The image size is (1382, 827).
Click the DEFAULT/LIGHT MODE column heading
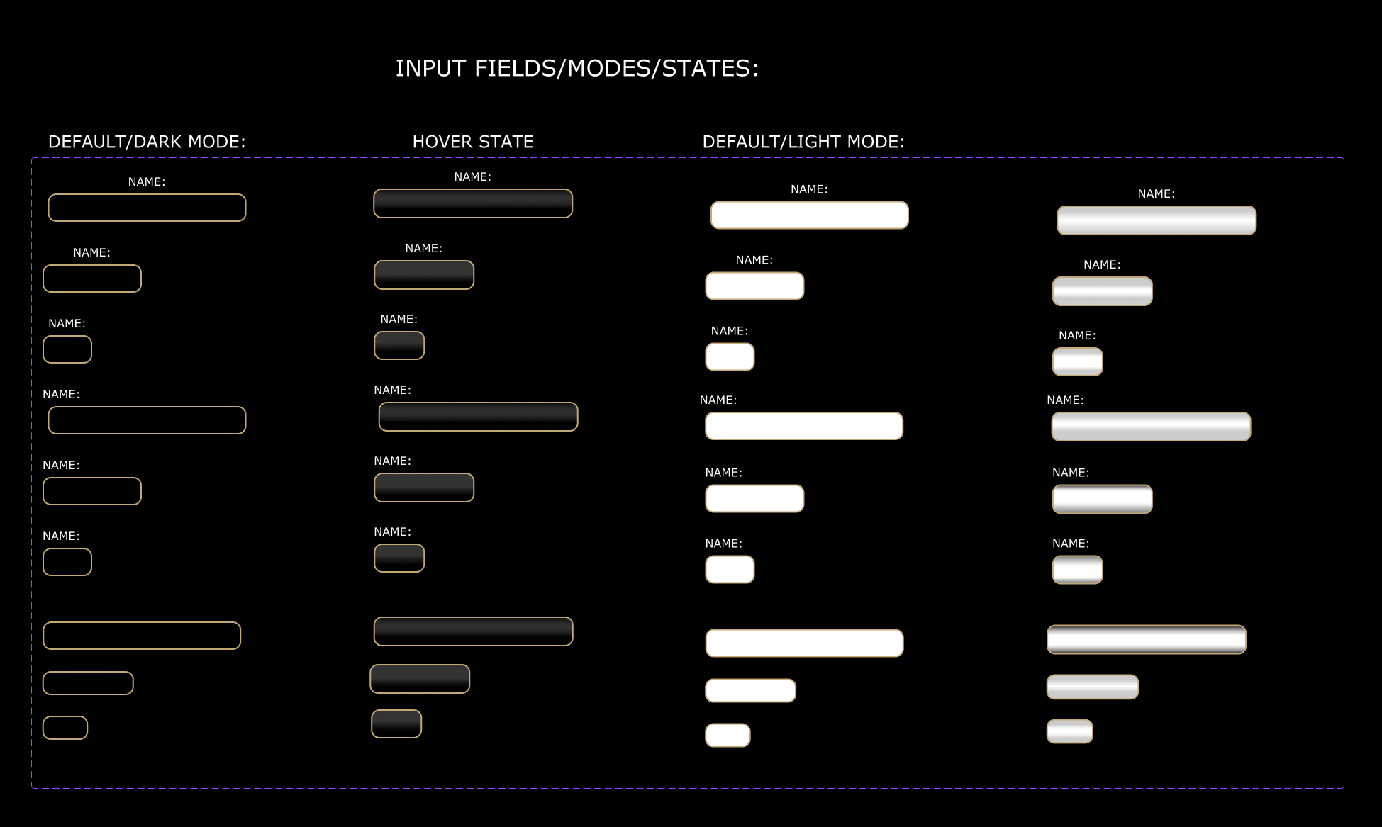tap(803, 142)
